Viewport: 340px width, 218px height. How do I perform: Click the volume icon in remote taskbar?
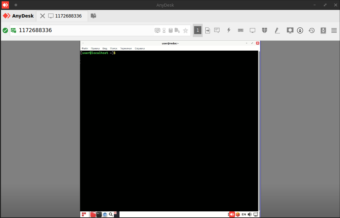click(x=250, y=214)
